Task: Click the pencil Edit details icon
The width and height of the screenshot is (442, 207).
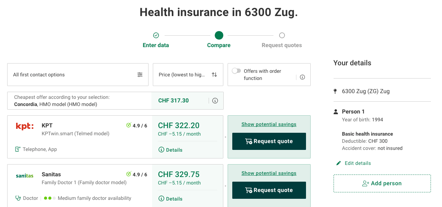Action: (339, 163)
